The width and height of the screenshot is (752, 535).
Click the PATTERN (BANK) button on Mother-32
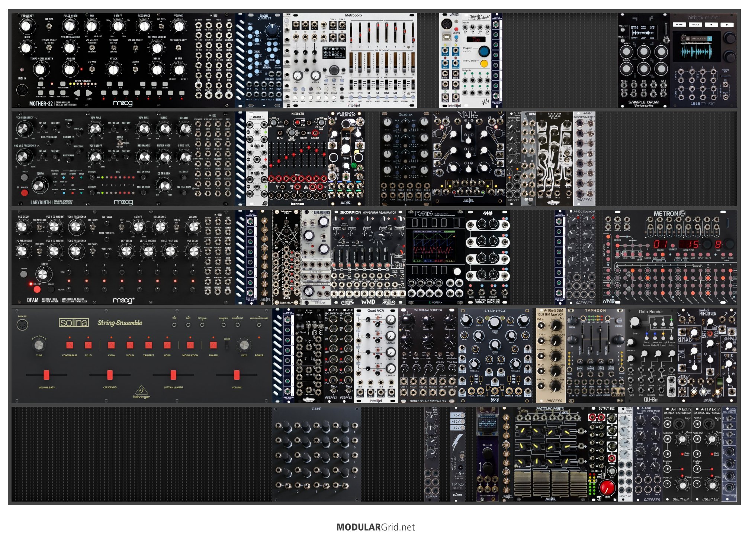[63, 84]
